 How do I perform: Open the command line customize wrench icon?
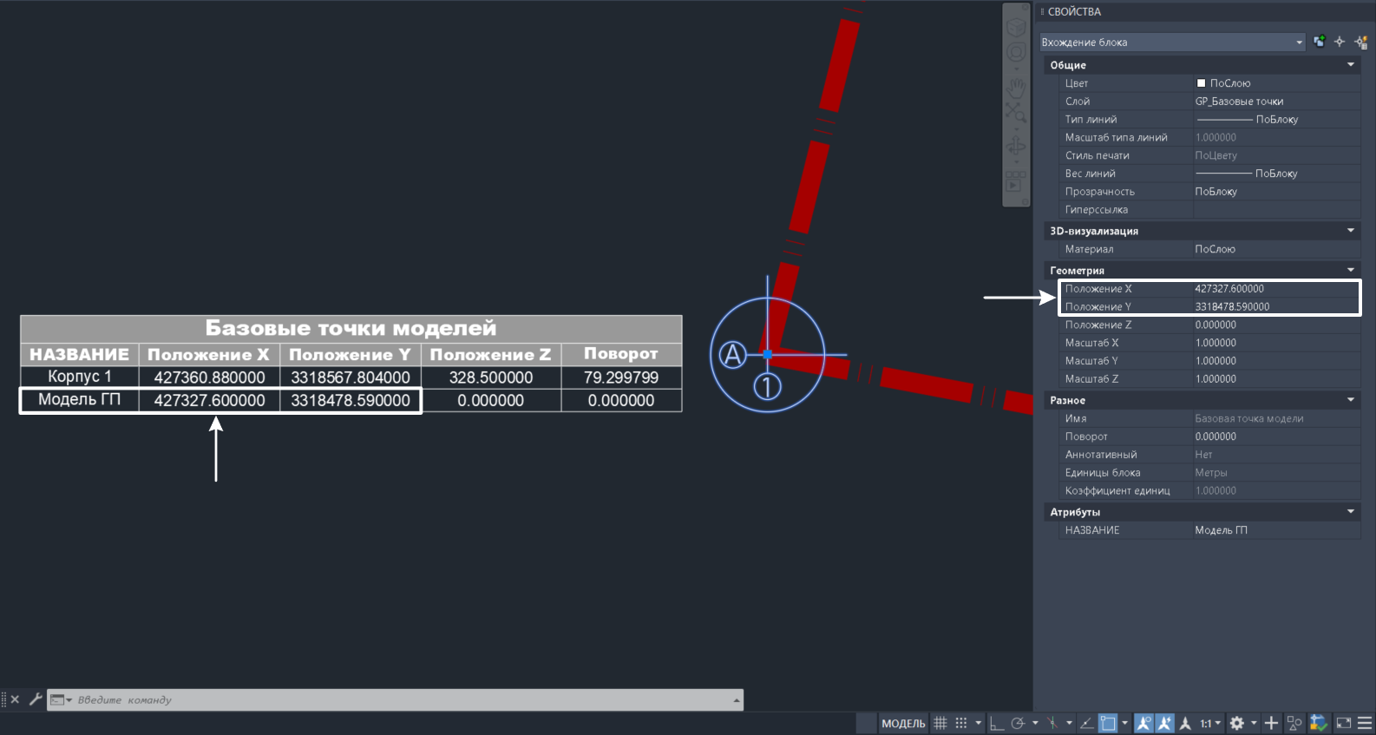click(36, 699)
